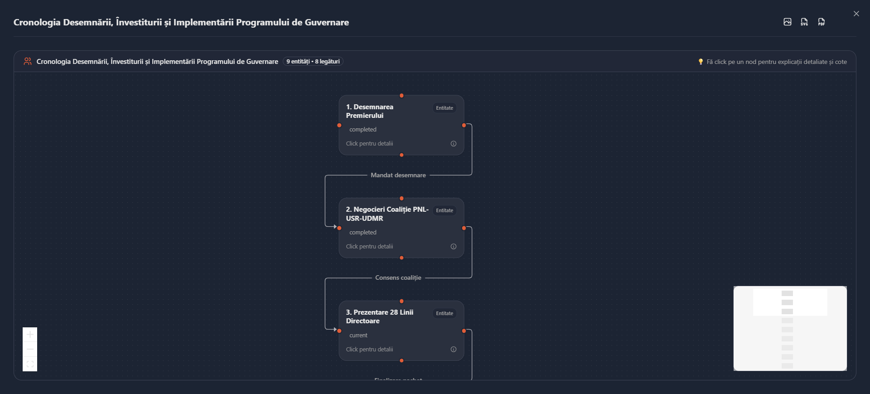Click right connector dot of Desemnarea Premierului node
The width and height of the screenshot is (870, 394).
[464, 125]
